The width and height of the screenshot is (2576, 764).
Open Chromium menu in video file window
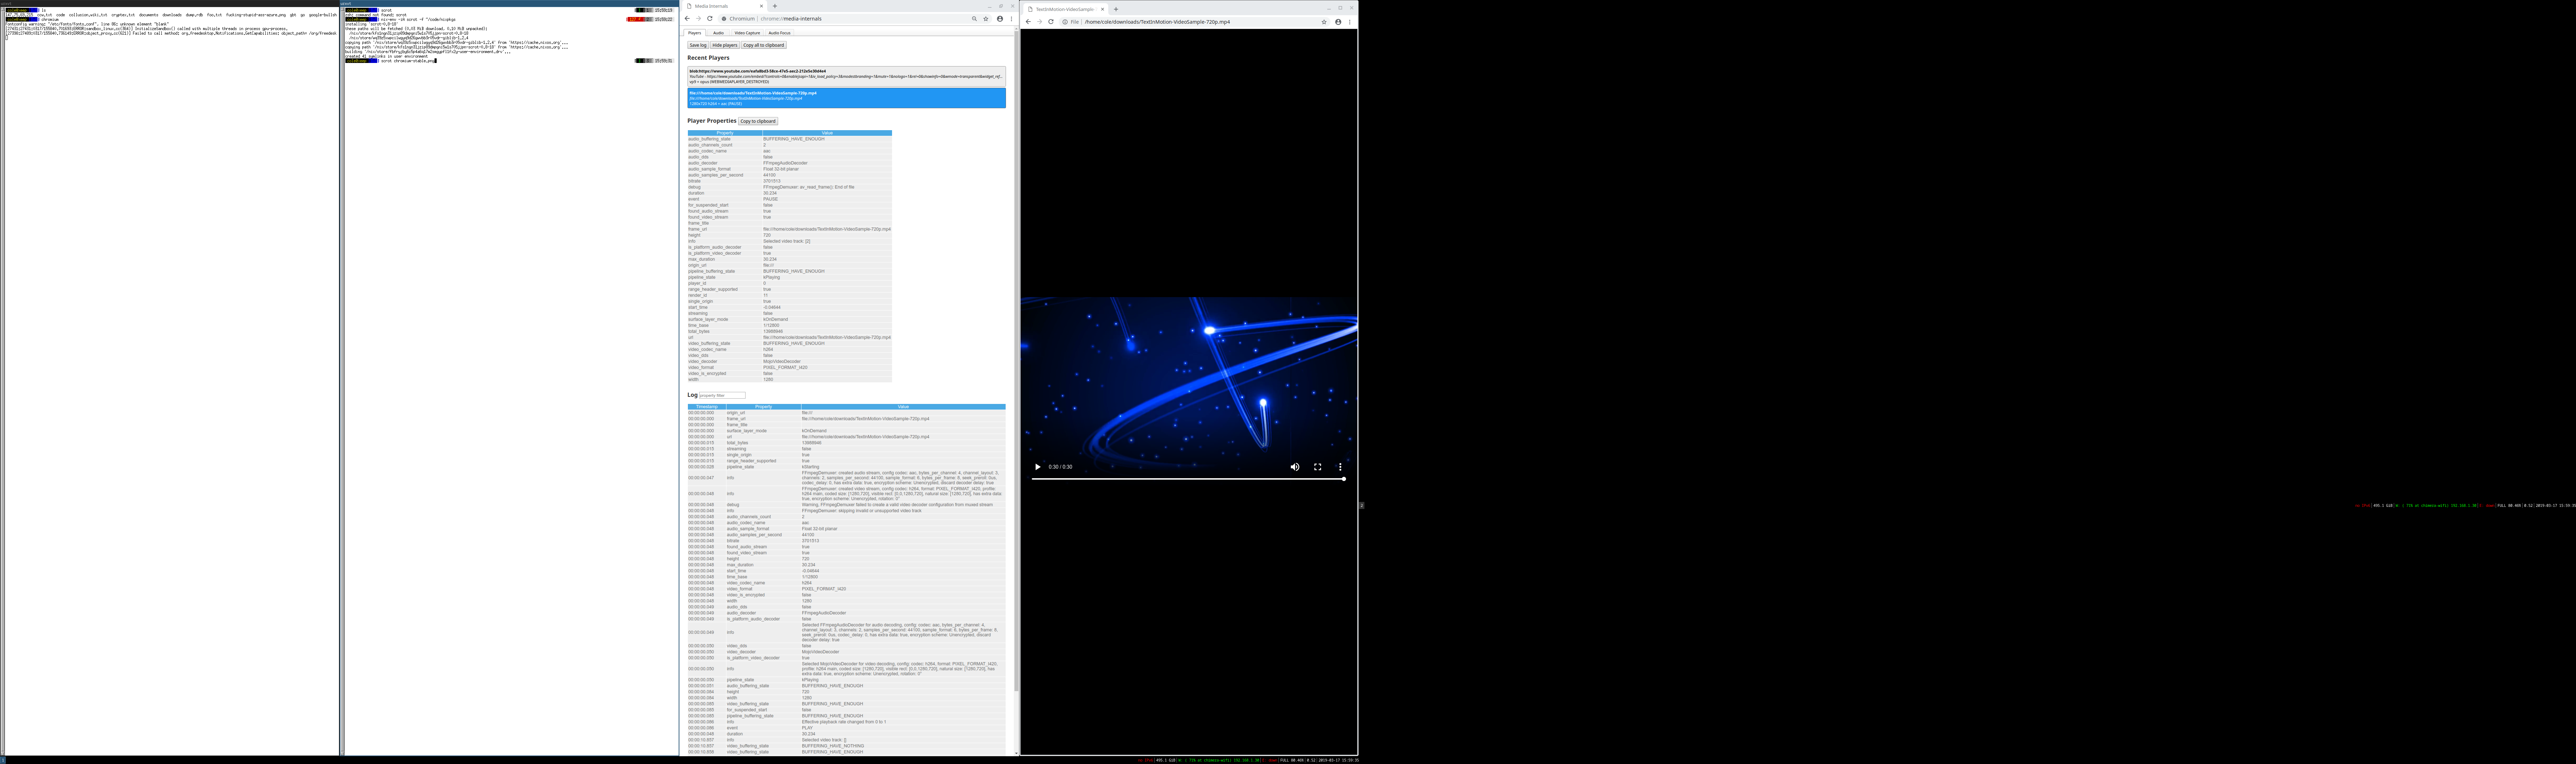click(x=1350, y=22)
